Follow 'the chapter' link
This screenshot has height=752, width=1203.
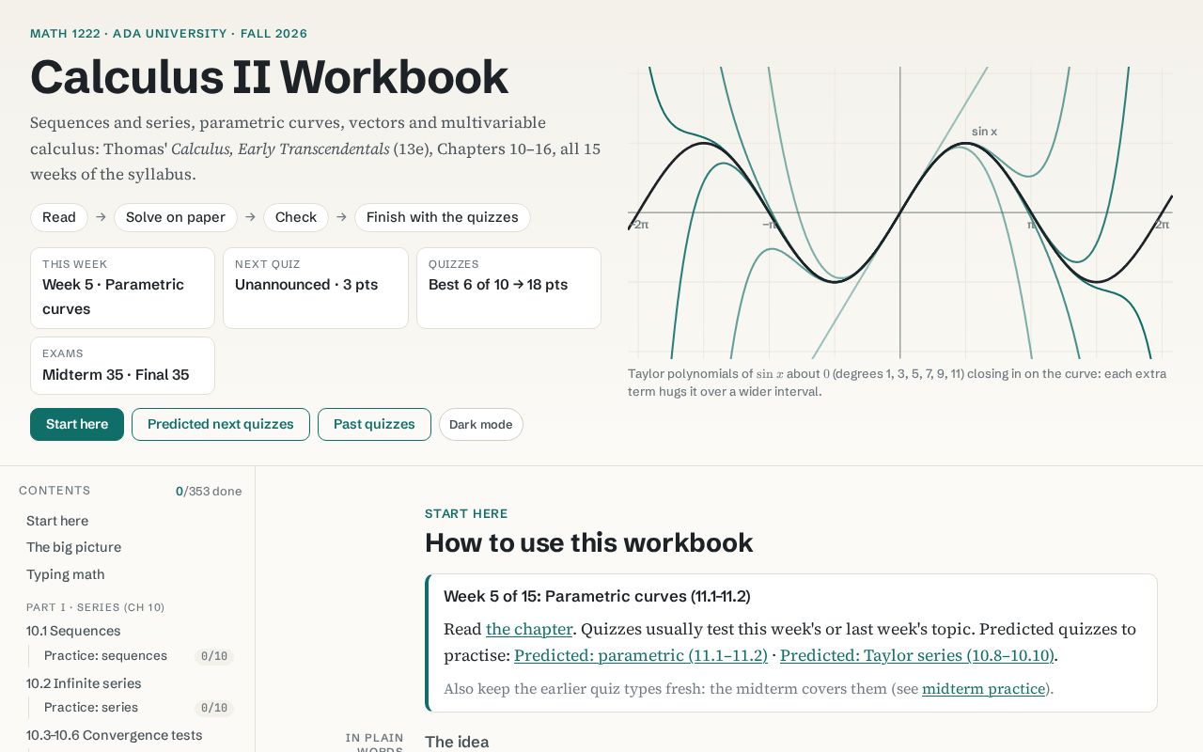coord(529,629)
